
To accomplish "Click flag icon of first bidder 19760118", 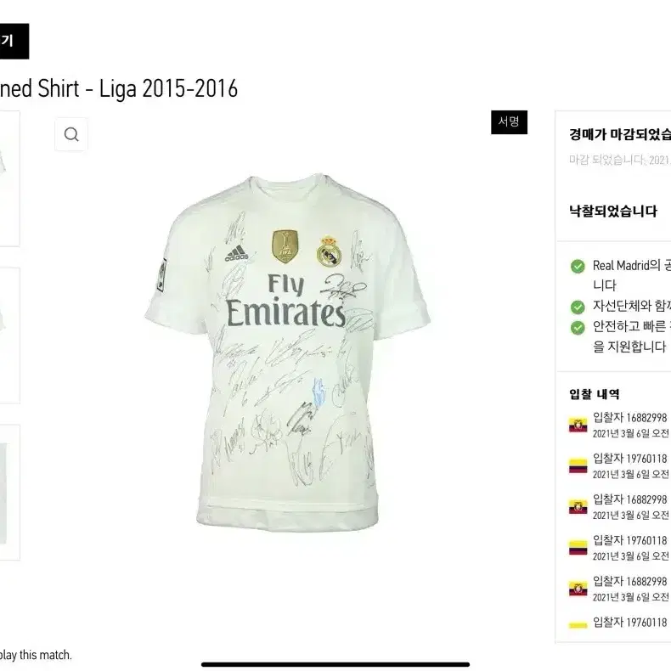I will [578, 466].
